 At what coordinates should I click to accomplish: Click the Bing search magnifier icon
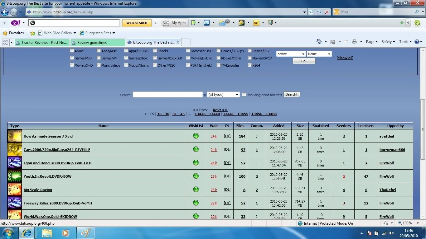[x=417, y=12]
